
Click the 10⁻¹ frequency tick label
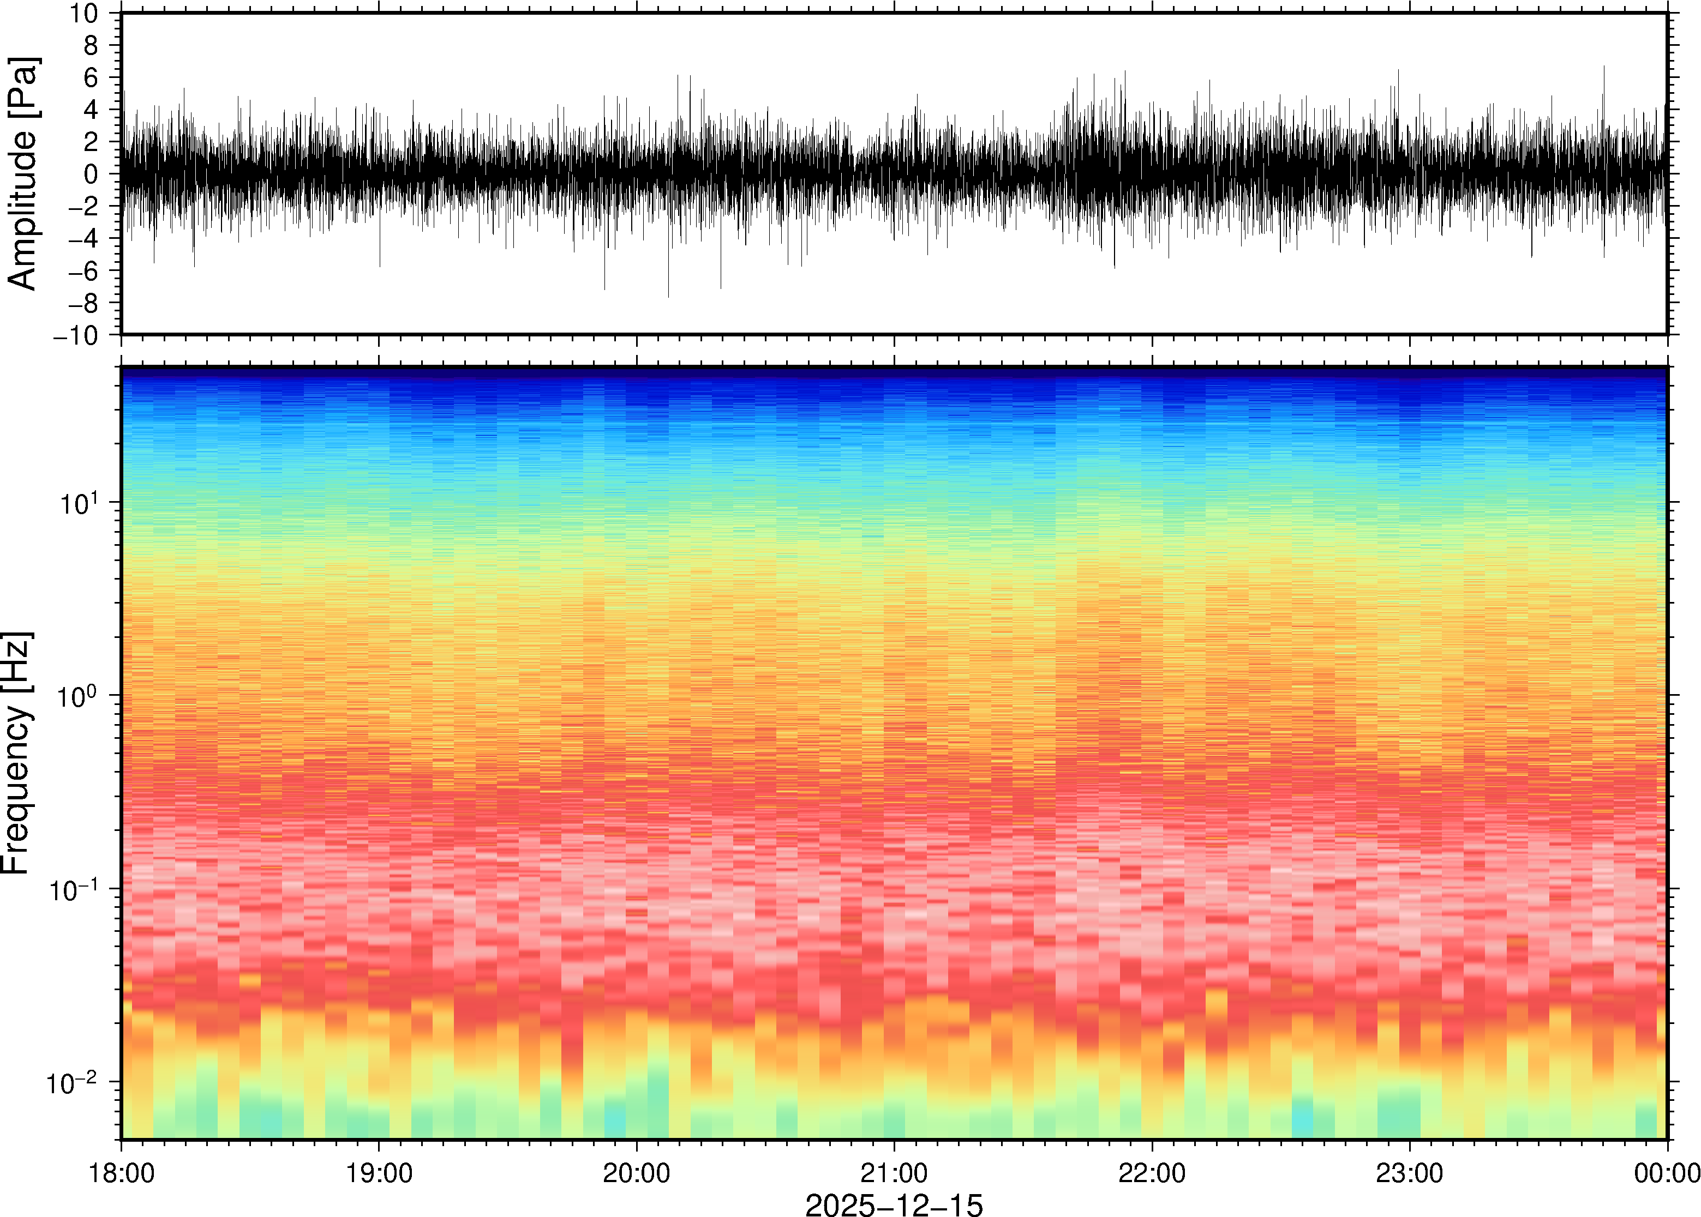tap(74, 889)
